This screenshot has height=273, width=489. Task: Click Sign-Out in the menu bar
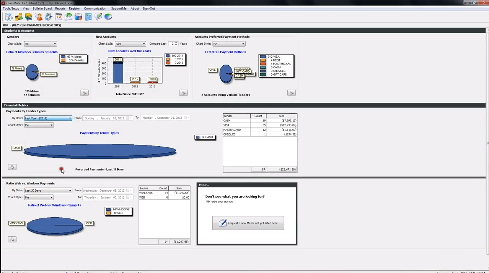(x=148, y=8)
